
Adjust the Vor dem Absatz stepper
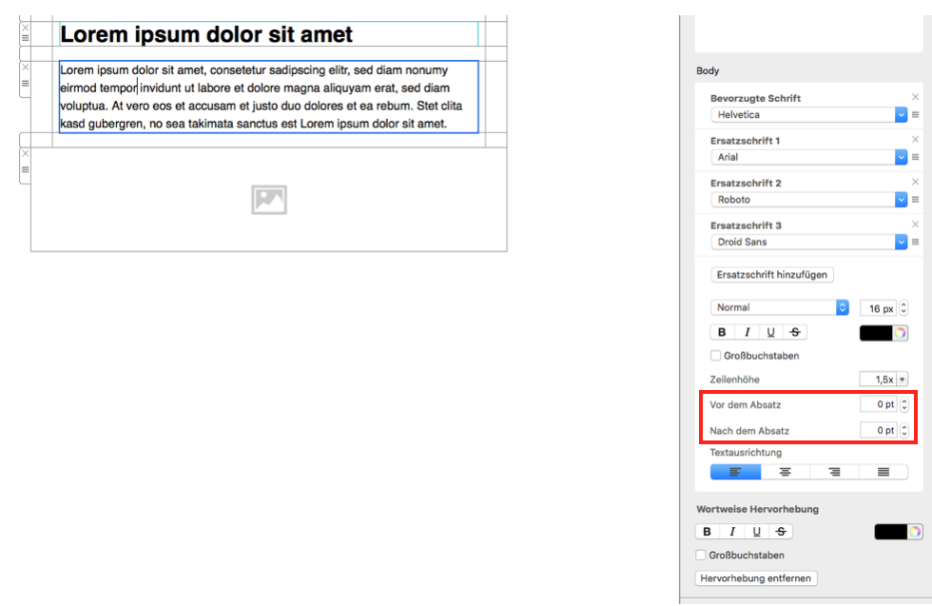pyautogui.click(x=904, y=404)
